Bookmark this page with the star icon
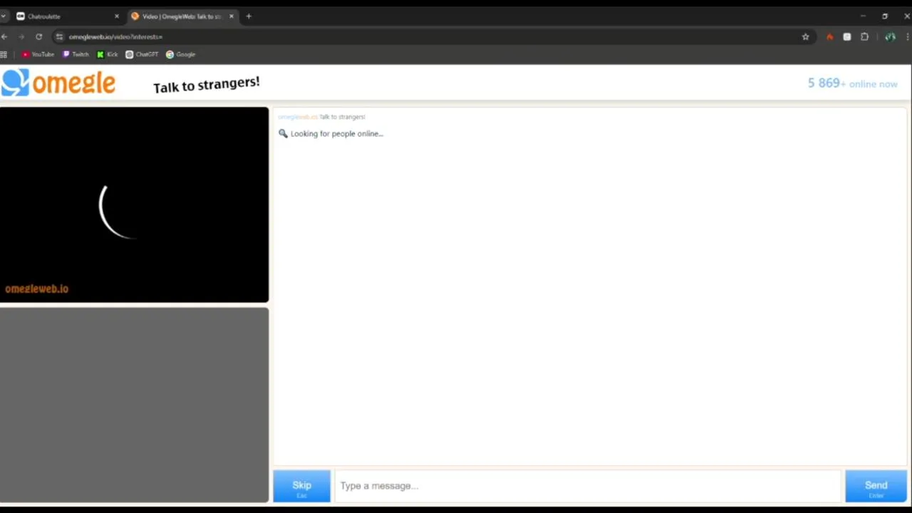Screen dimensions: 912x513 coord(806,36)
